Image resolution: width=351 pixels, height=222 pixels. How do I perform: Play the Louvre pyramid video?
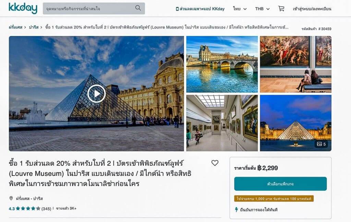click(96, 94)
